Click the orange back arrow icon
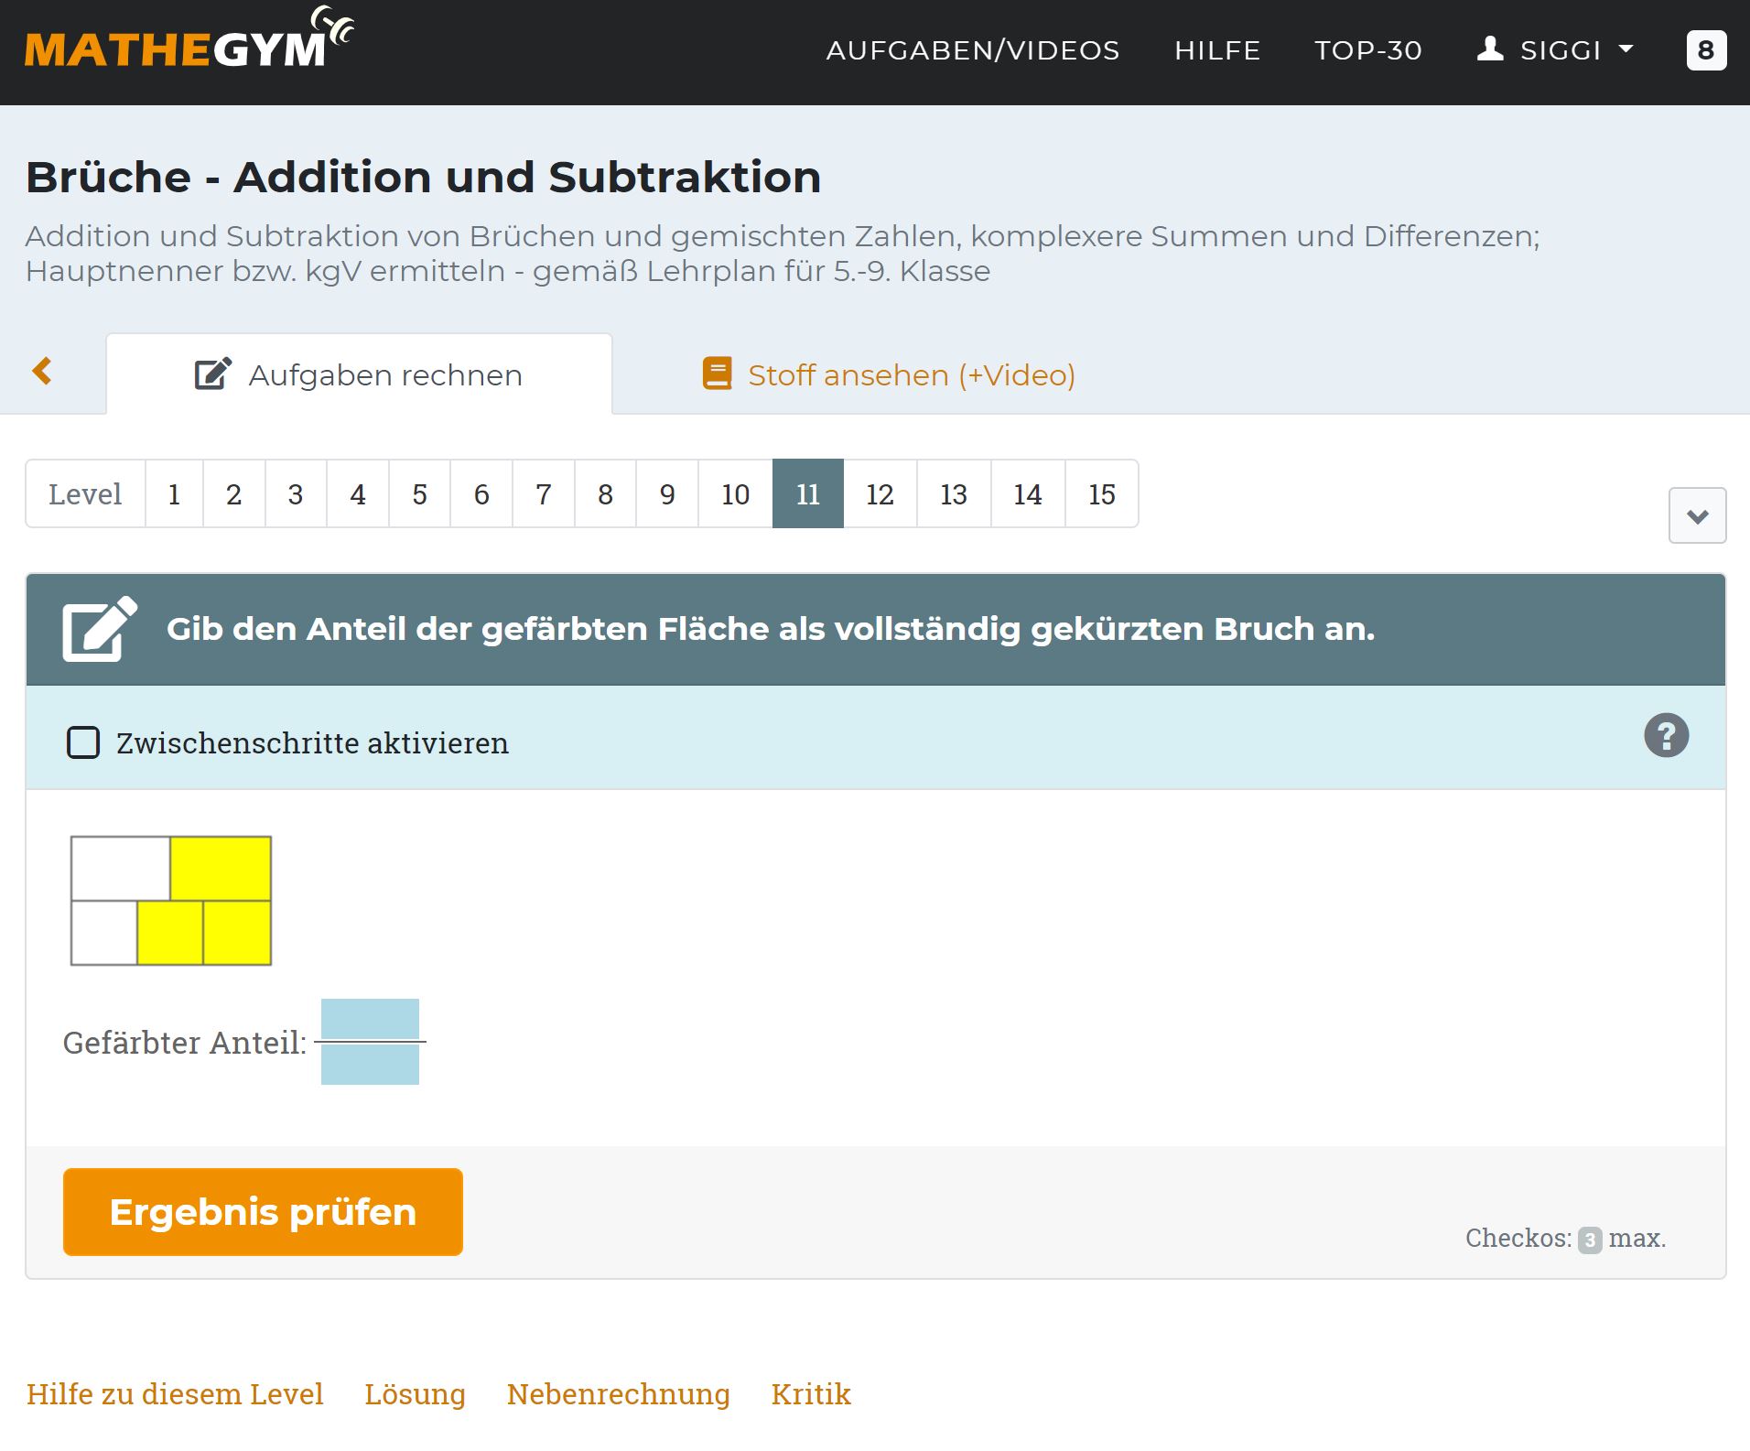1750x1451 pixels. [42, 372]
